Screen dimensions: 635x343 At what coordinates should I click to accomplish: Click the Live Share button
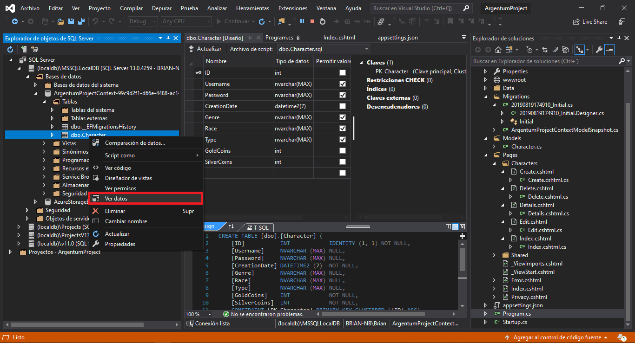click(x=590, y=21)
